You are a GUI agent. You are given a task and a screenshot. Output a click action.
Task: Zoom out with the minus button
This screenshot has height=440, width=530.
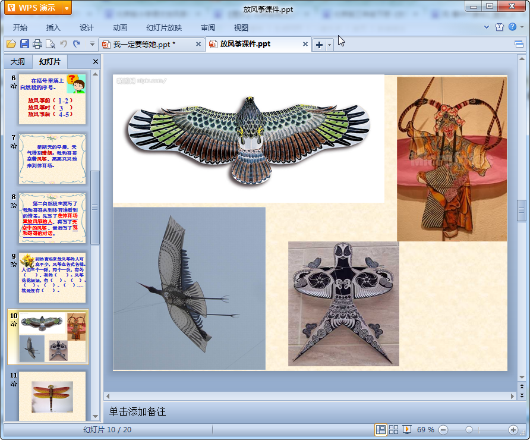pyautogui.click(x=443, y=430)
